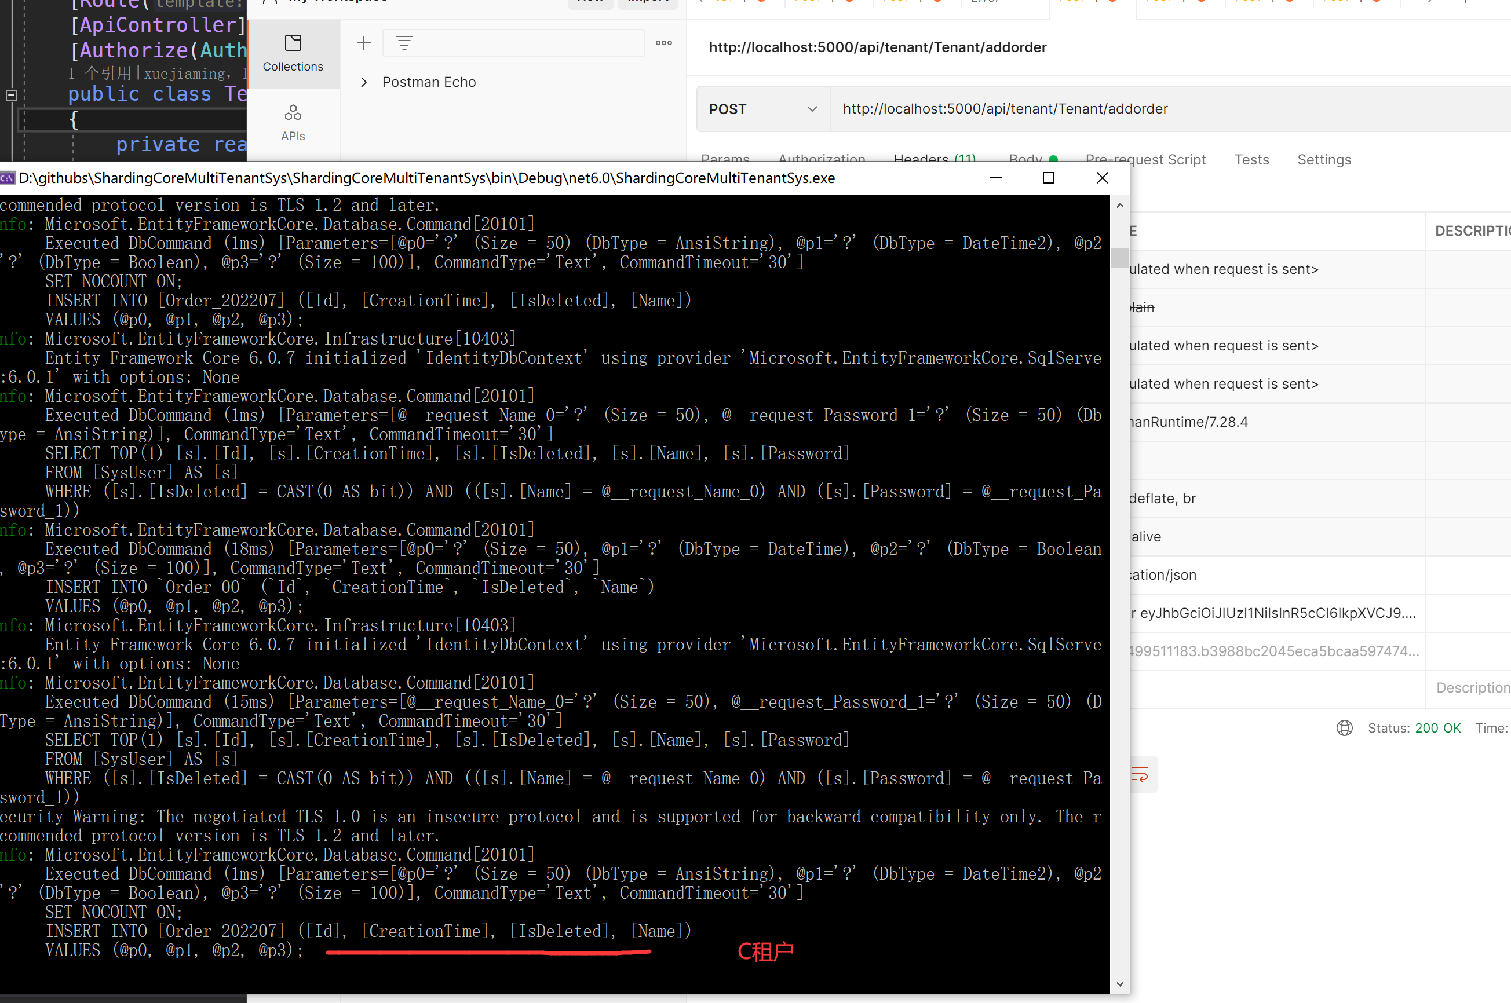This screenshot has height=1003, width=1511.
Task: Maximize the ShardingCoreMultiTenantSys console window
Action: coord(1048,178)
